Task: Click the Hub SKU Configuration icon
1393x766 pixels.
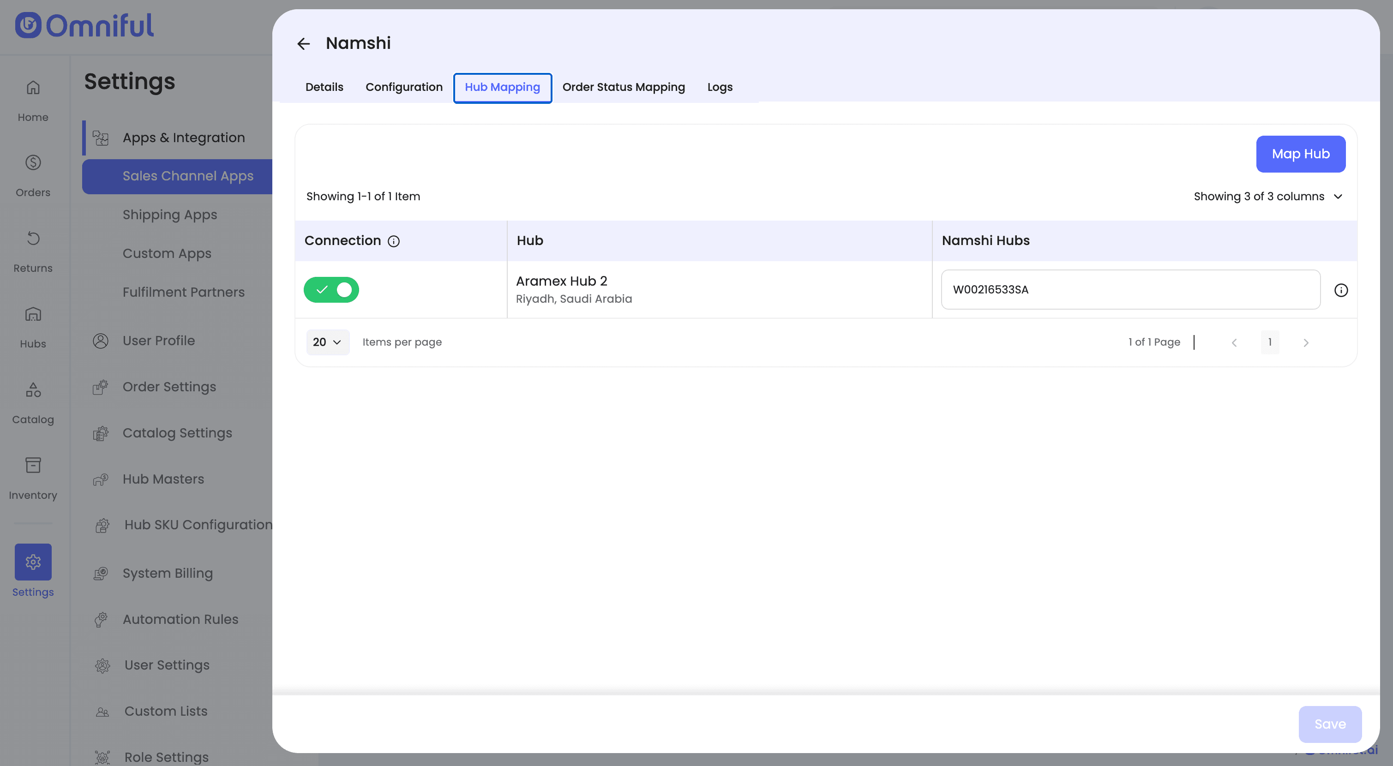Action: 102,525
